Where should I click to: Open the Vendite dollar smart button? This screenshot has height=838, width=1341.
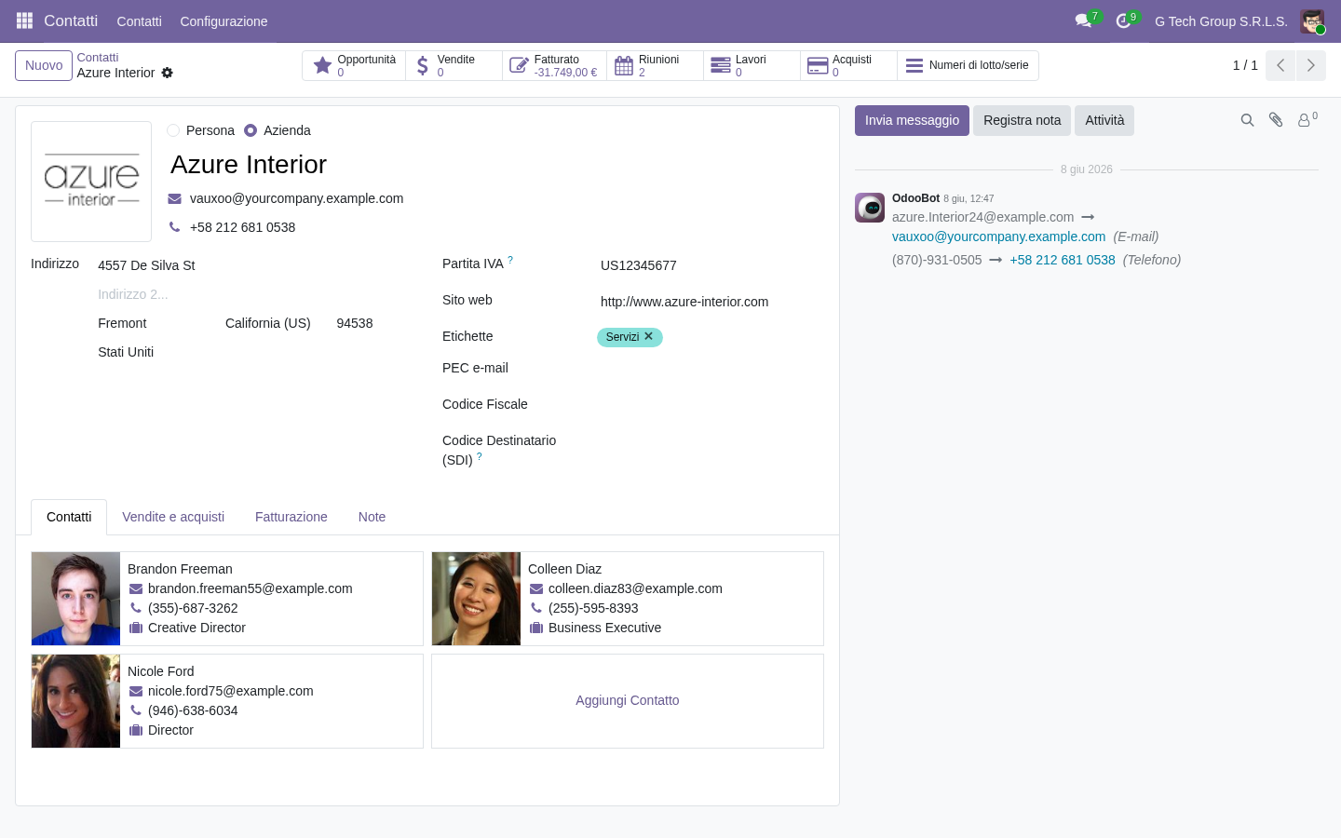(x=454, y=65)
